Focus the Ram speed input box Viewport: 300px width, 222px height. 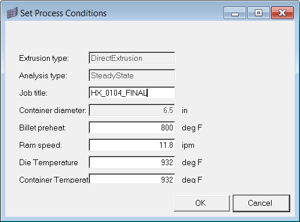click(x=132, y=145)
